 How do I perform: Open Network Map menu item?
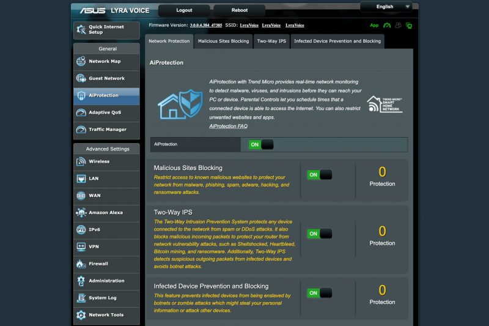(106, 61)
